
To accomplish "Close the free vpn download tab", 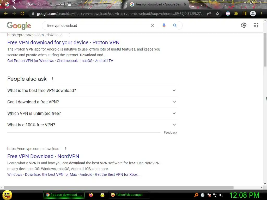I will point(185,4).
